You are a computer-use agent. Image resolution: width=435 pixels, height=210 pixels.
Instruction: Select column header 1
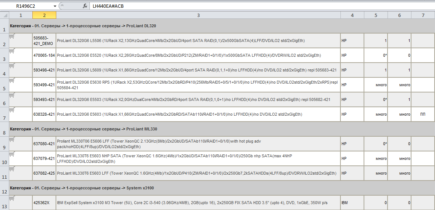tap(21, 15)
